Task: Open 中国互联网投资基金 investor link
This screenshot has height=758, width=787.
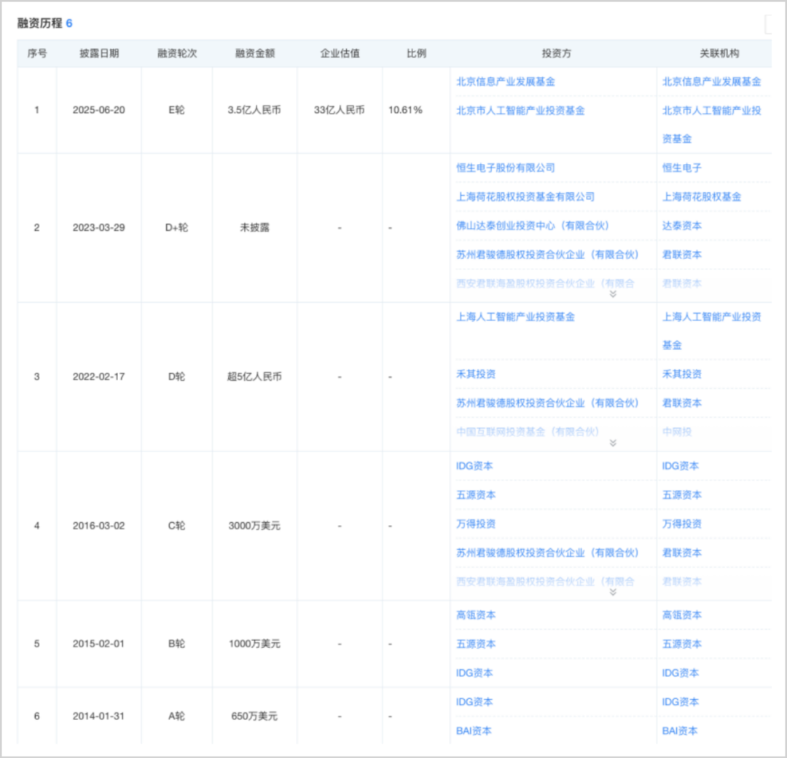Action: (x=528, y=431)
